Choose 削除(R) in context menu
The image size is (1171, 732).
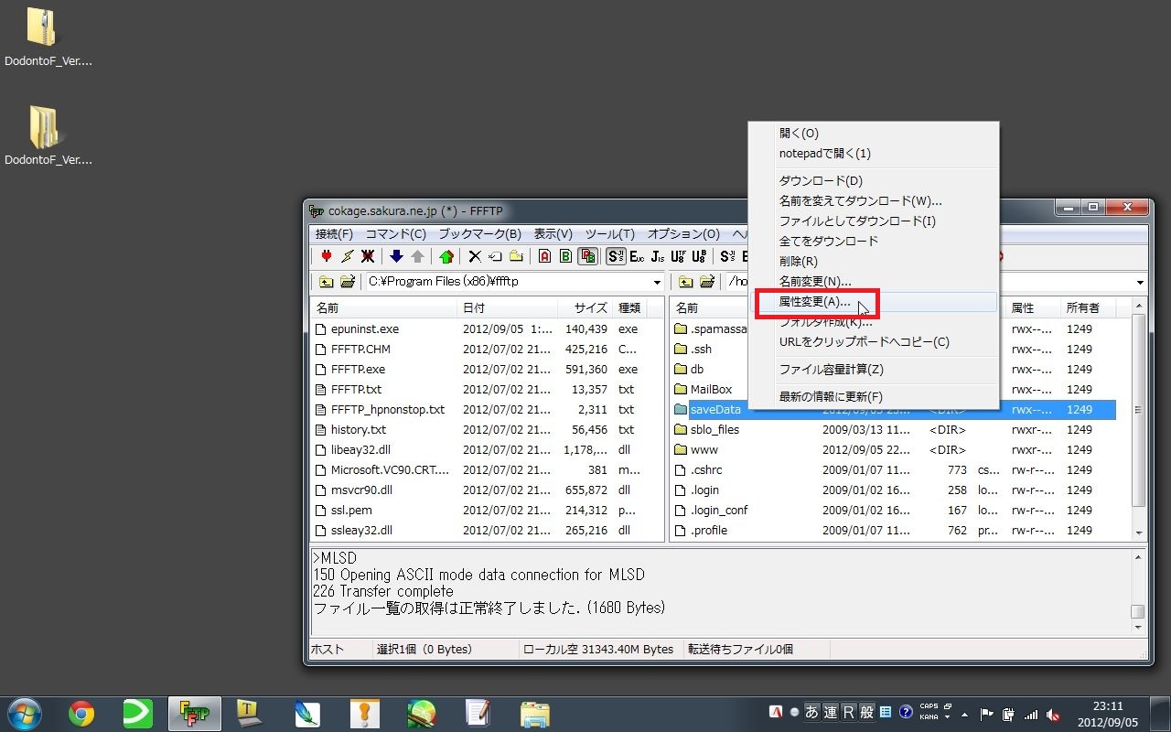874,262
